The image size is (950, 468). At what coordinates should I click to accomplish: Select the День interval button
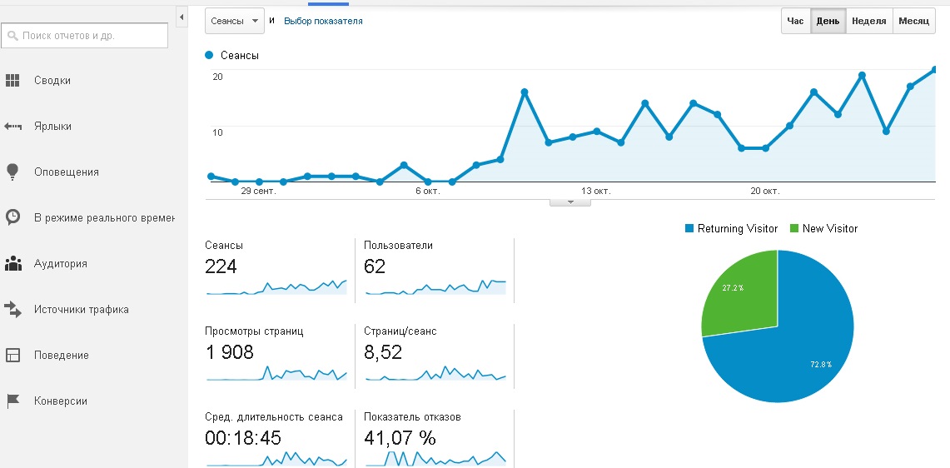pos(828,21)
